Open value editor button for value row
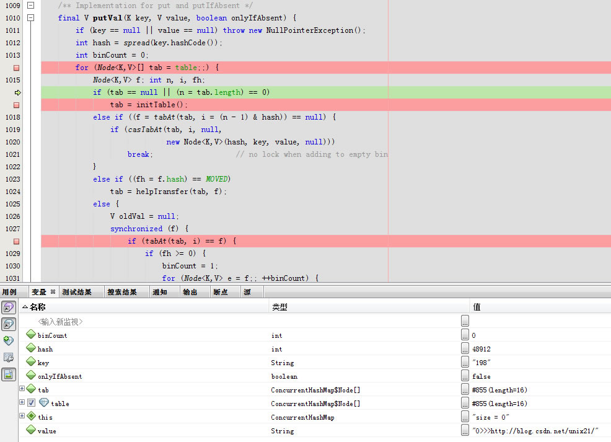The width and height of the screenshot is (611, 442). [465, 430]
